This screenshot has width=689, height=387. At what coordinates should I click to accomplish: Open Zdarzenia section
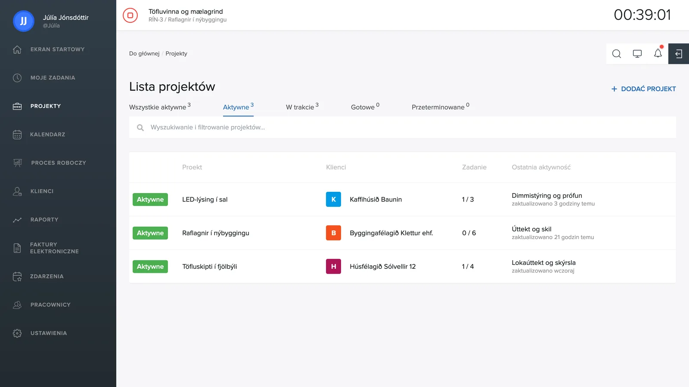pyautogui.click(x=47, y=276)
